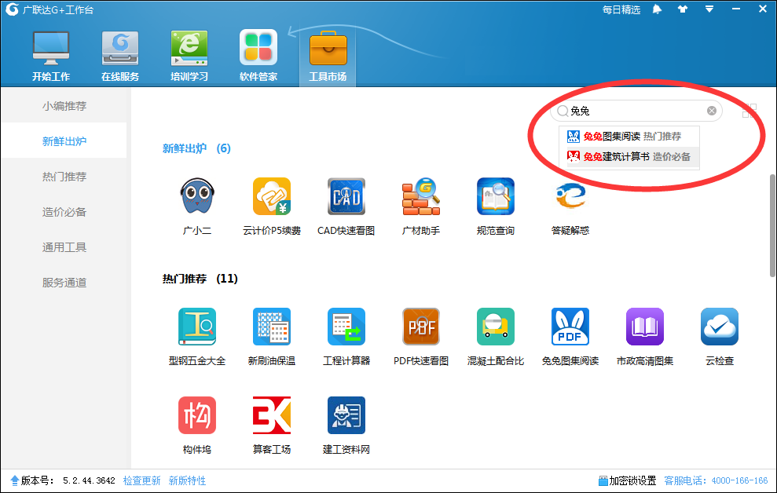Image resolution: width=777 pixels, height=493 pixels.
Task: Click into the search box containing 兔兔
Action: (636, 111)
